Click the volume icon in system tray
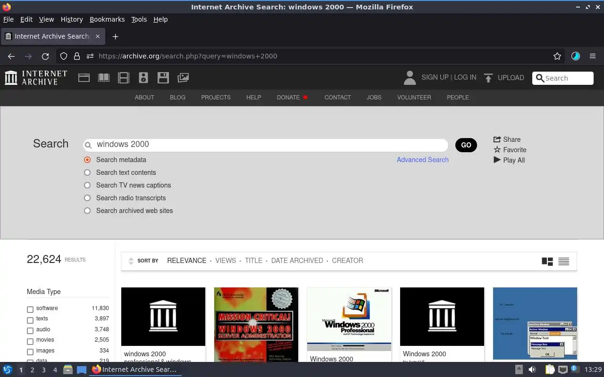The image size is (604, 377). (532, 369)
